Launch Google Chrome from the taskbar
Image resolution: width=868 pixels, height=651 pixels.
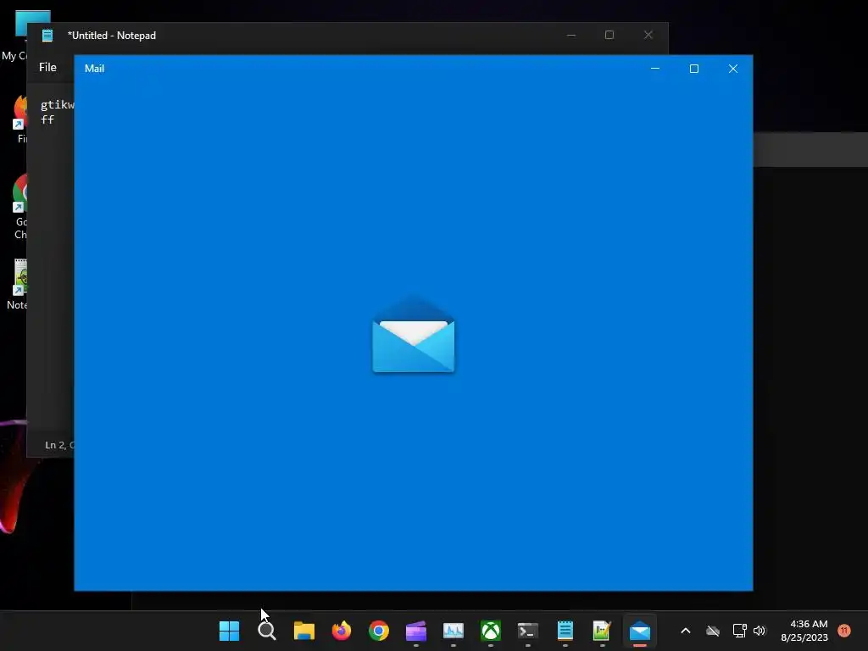tap(379, 631)
